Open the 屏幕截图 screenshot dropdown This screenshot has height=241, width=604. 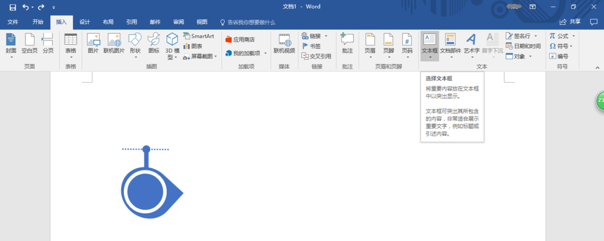(200, 56)
